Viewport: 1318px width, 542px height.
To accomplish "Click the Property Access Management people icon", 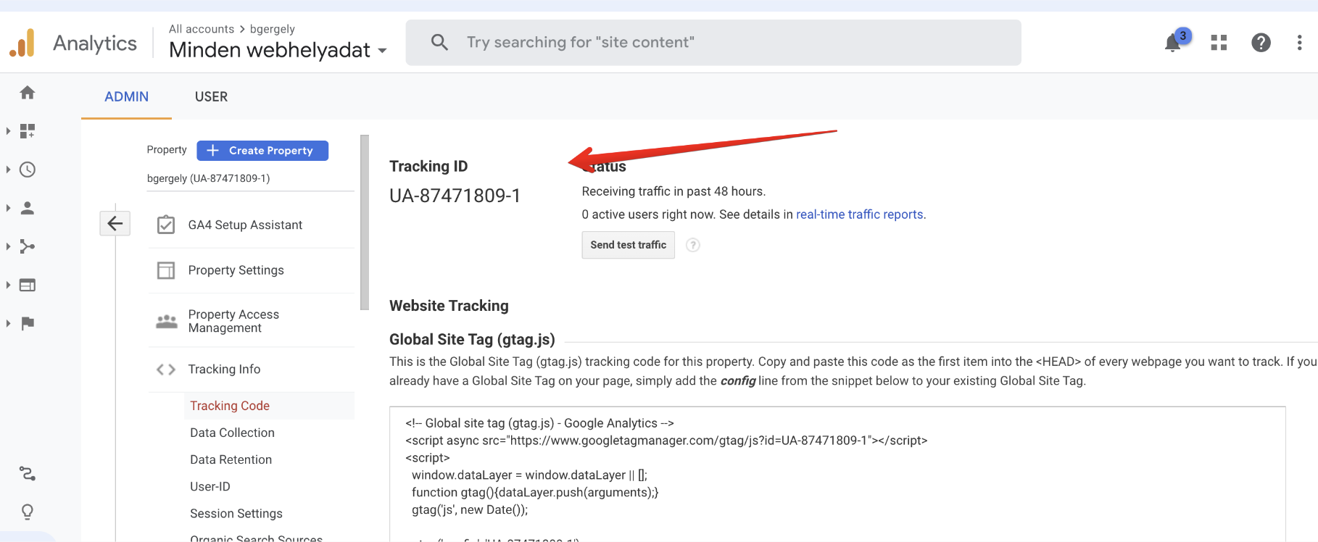I will pyautogui.click(x=167, y=321).
